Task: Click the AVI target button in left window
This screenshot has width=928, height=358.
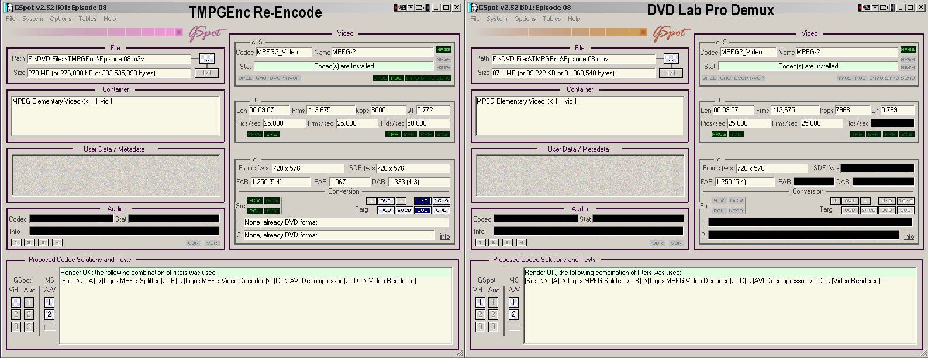Action: tap(385, 201)
